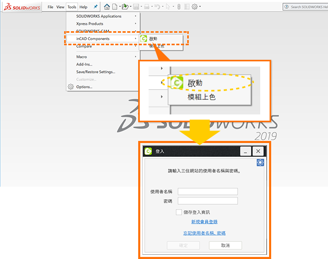The height and width of the screenshot is (259, 328).
Task: Tick the 儲存登入資訊 checkbox
Action: 179,212
